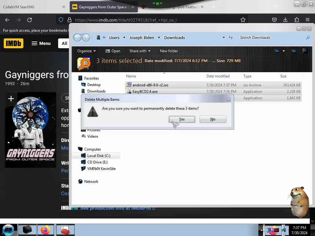Viewport: 315px width, 236px height.
Task: Create a New folder
Action: [x=169, y=51]
